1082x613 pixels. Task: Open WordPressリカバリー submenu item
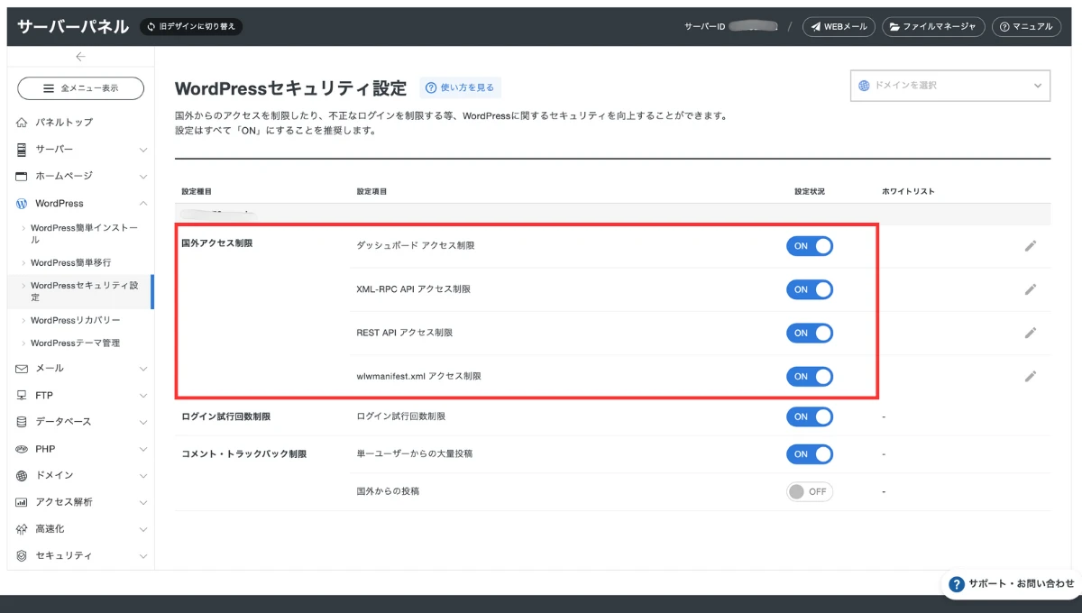75,320
